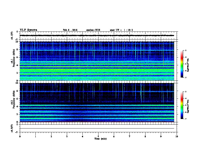Click the ch.3(V) flat-line waveform panel
The height and width of the screenshot is (153, 199).
point(98,128)
